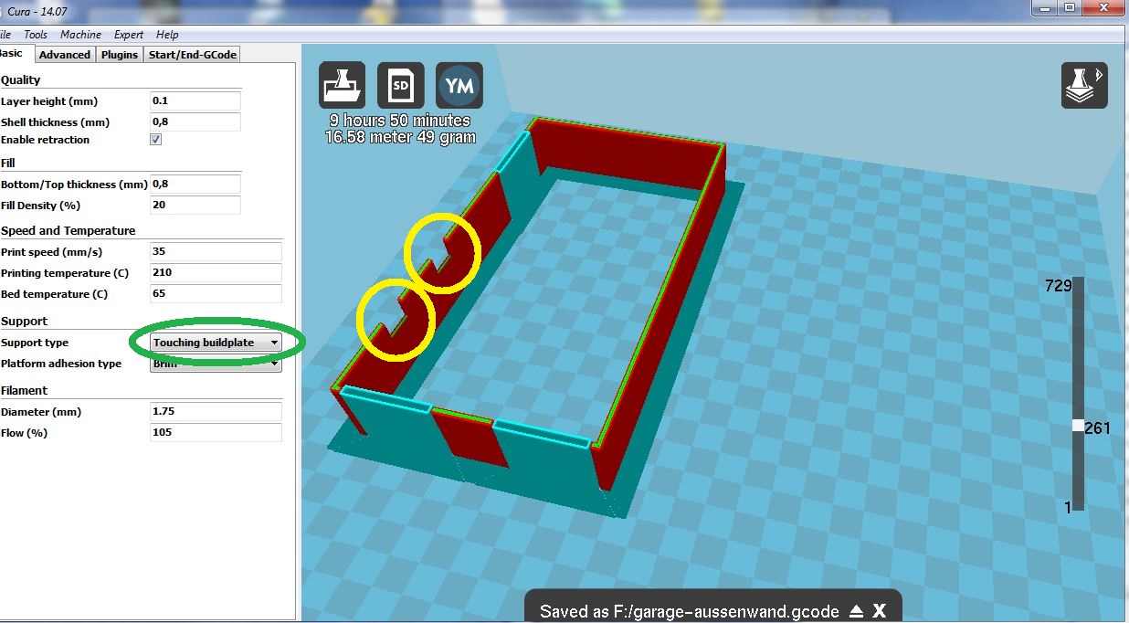The height and width of the screenshot is (623, 1129).
Task: Open the Expert menu
Action: coord(129,35)
